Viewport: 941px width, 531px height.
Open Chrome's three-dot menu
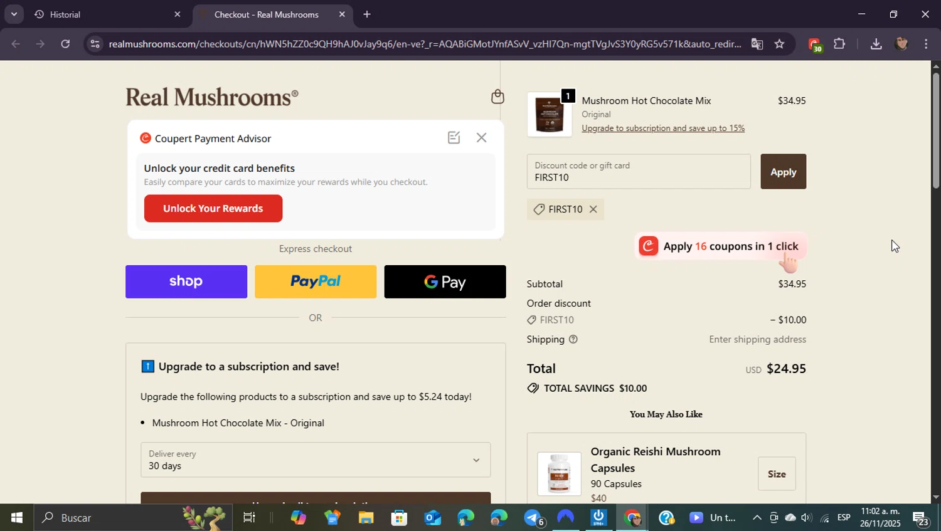click(x=926, y=44)
